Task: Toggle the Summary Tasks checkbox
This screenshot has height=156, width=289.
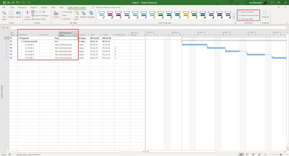Action: click(239, 19)
